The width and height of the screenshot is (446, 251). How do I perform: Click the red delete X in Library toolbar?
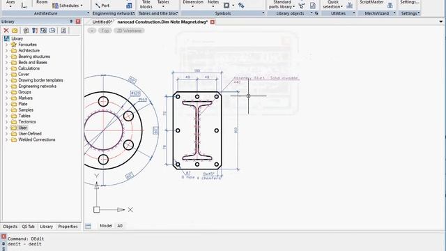6,31
